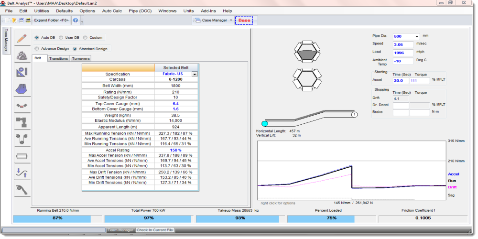The height and width of the screenshot is (239, 478).
Task: Click the Brake time input field
Action: tap(401, 112)
